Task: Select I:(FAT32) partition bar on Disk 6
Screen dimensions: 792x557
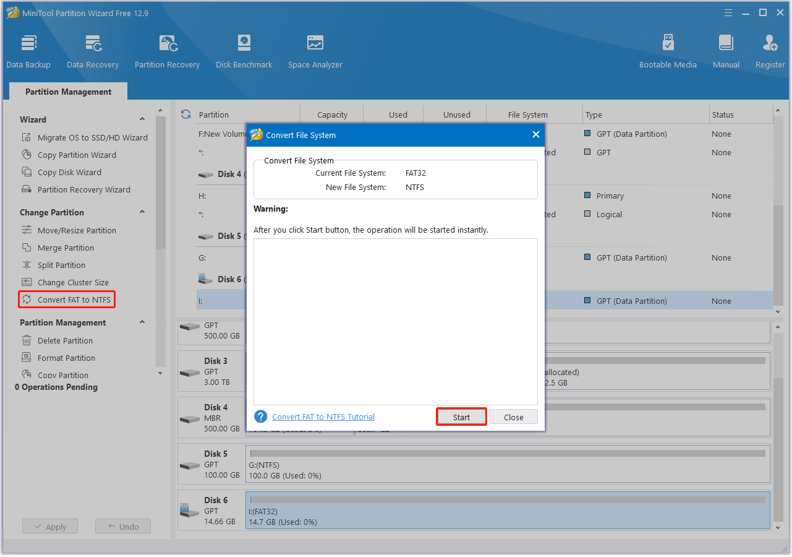Action: 508,511
